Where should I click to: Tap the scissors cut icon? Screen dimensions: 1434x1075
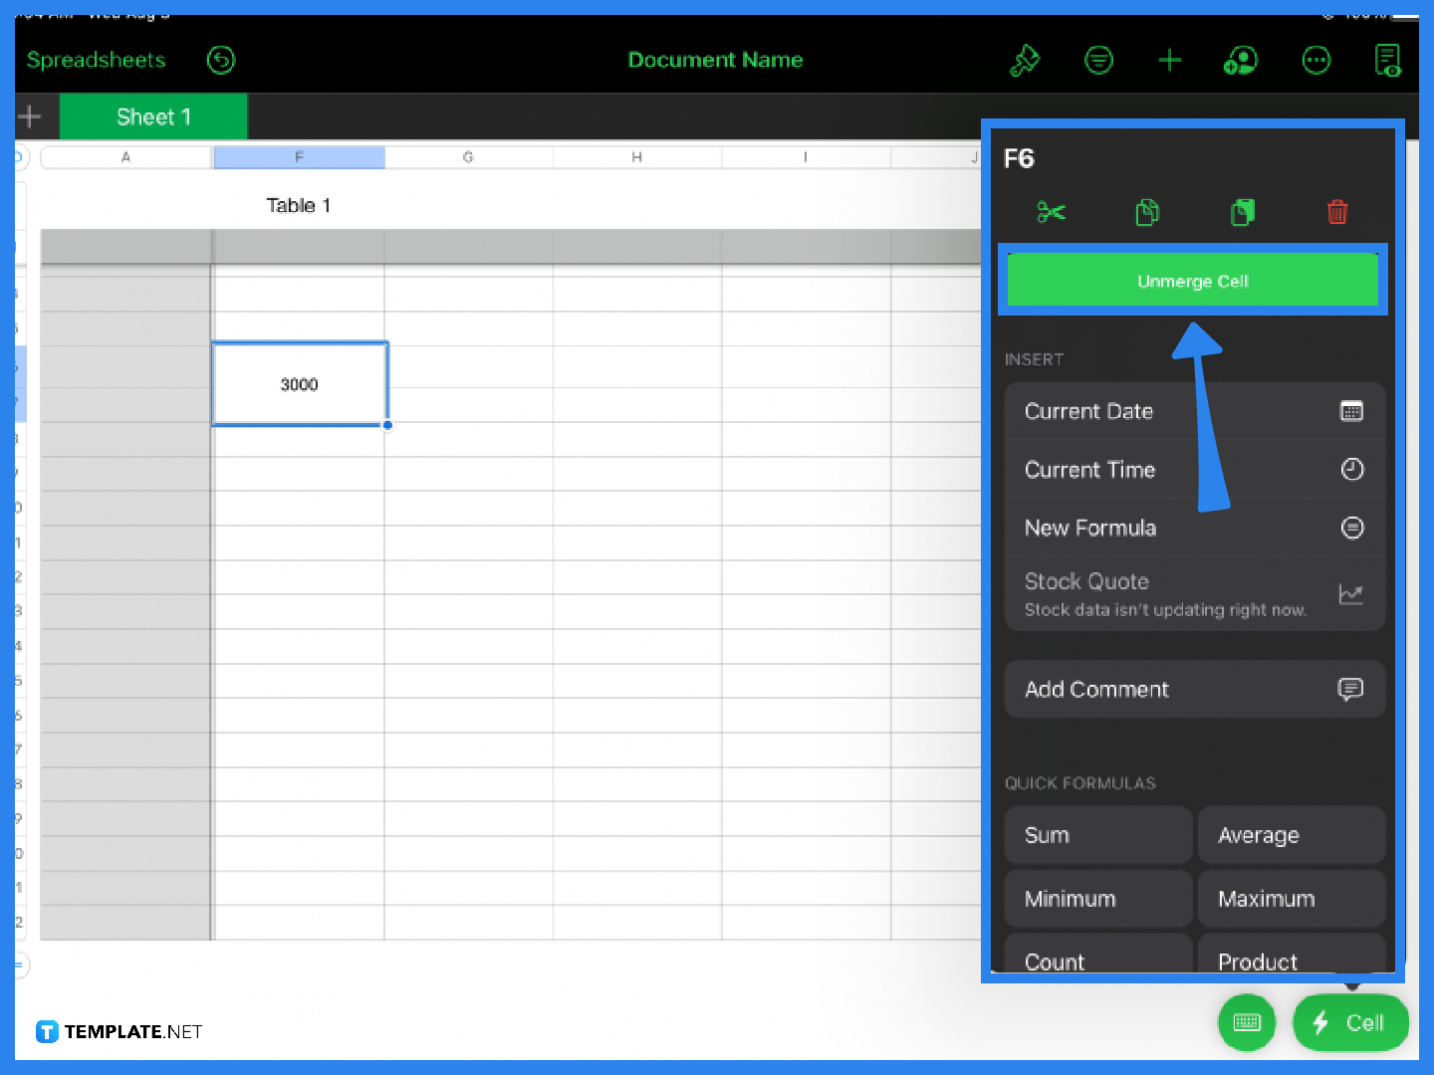[x=1051, y=212]
